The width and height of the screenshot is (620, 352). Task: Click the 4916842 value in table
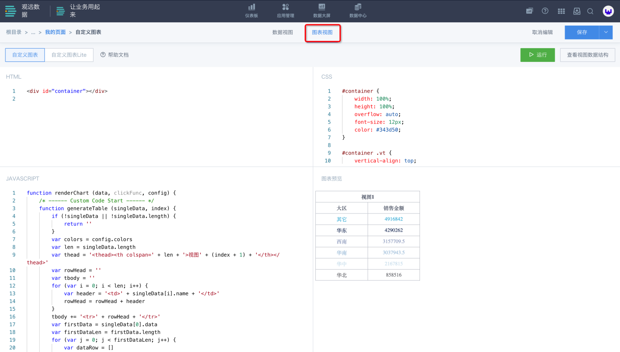click(x=393, y=219)
